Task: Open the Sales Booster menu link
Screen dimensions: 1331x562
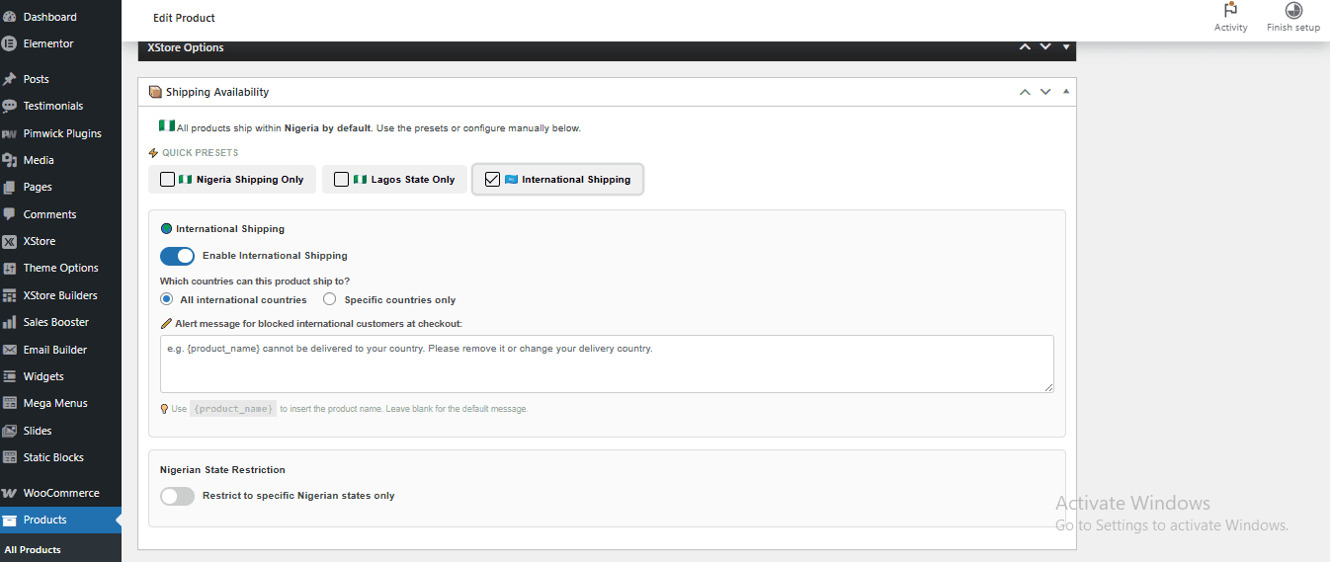Action: pos(56,322)
